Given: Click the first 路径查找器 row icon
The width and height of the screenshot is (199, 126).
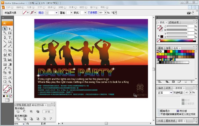Looking at the screenshot, I should point(18,119).
